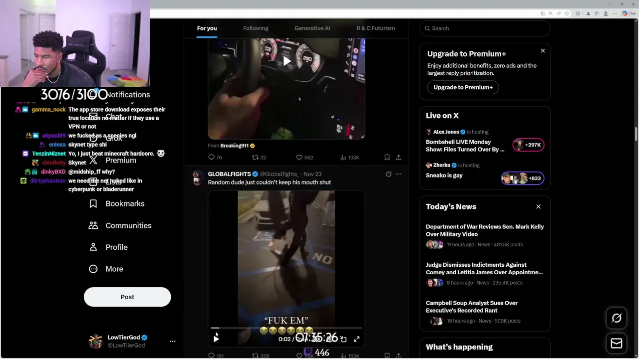Open LowTierGod account switcher menu
This screenshot has width=639, height=359.
[173, 342]
